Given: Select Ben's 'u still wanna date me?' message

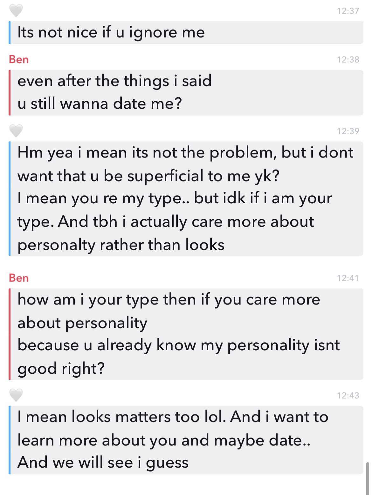Looking at the screenshot, I should click(x=186, y=93).
